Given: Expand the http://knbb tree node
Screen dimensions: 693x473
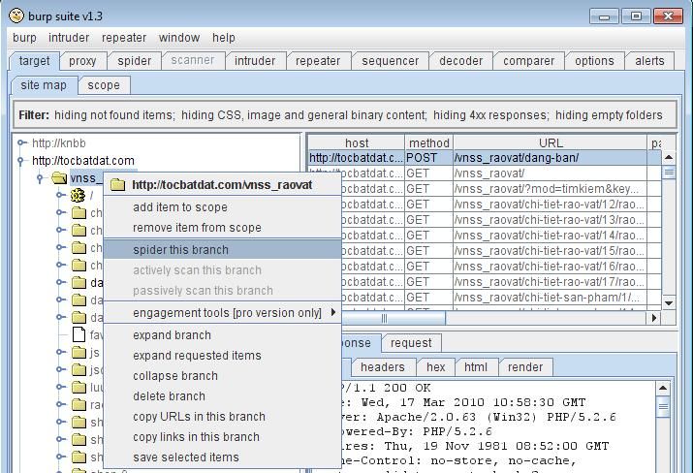Looking at the screenshot, I should [x=22, y=143].
